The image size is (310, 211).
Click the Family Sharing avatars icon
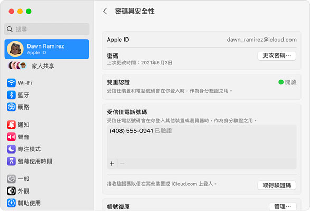tap(17, 65)
